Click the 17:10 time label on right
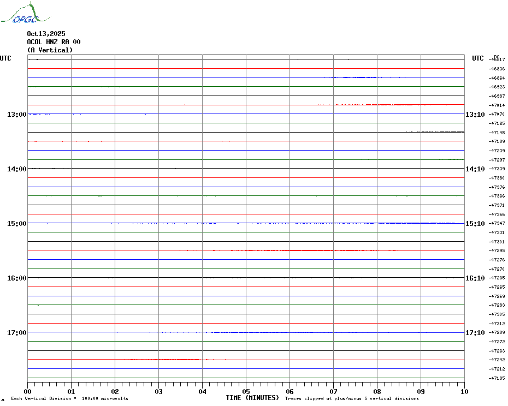The height and width of the screenshot is (406, 508). 475,332
